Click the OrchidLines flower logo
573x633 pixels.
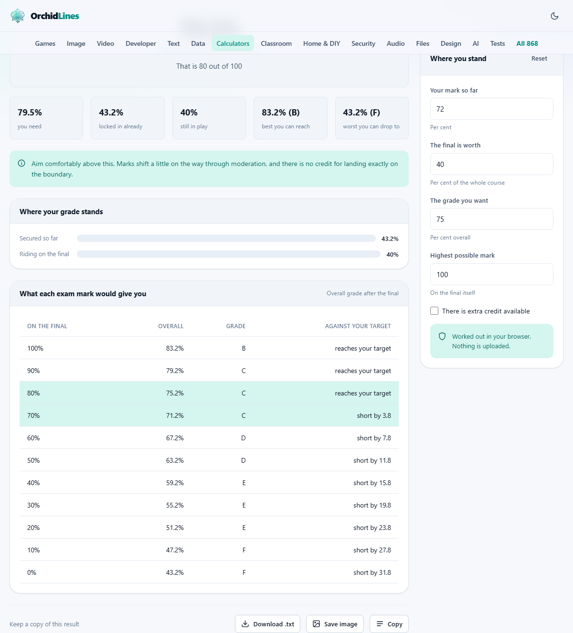click(18, 16)
